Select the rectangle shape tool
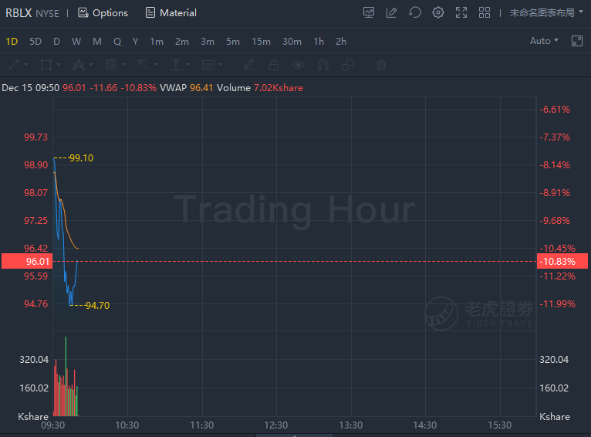The image size is (591, 437). click(x=46, y=65)
